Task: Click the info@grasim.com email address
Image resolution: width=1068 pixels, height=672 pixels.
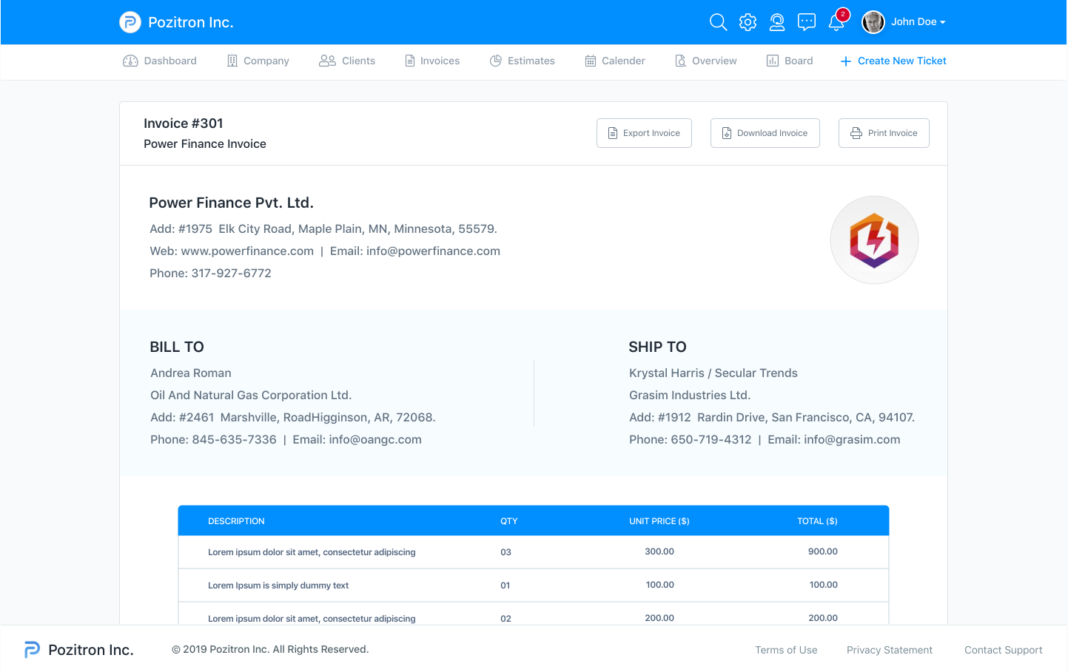Action: pyautogui.click(x=852, y=440)
